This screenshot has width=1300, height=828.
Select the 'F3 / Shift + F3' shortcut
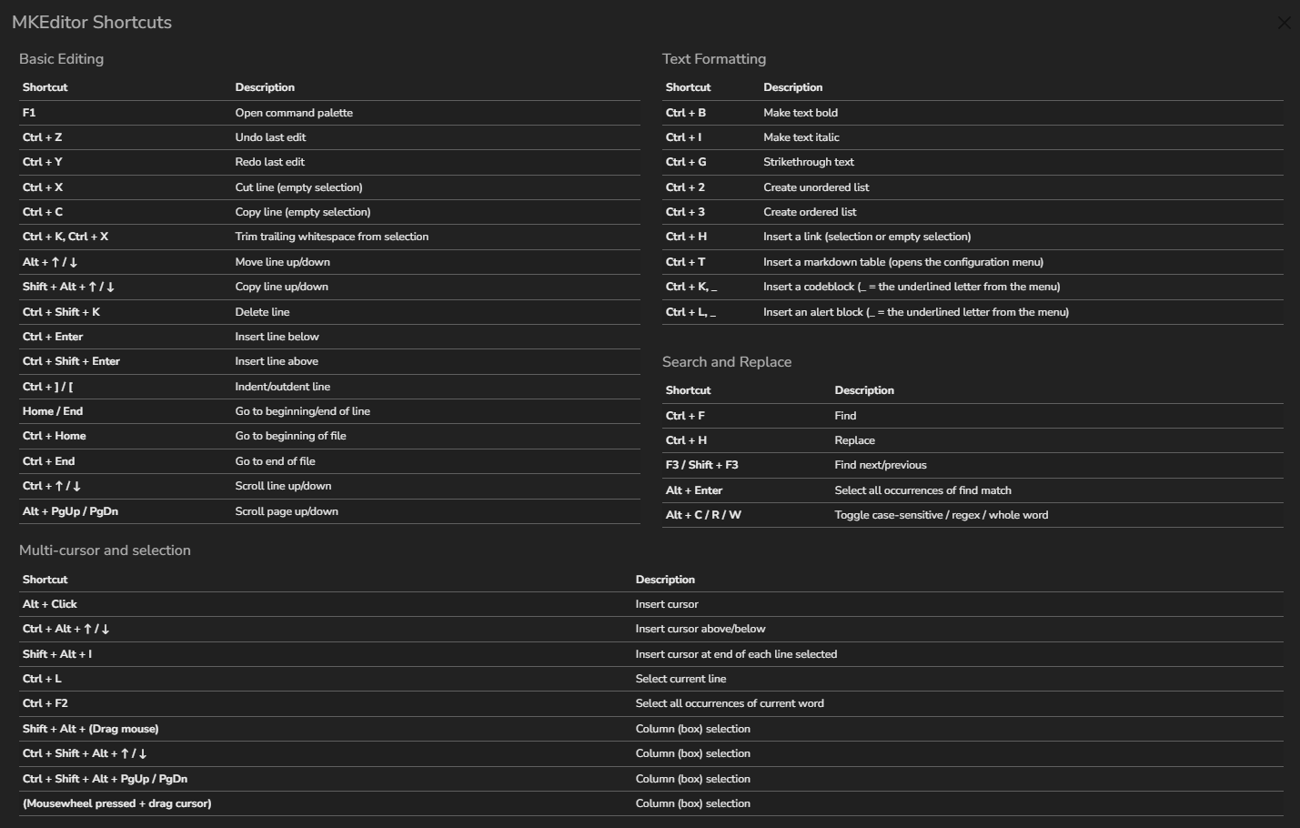[701, 465]
